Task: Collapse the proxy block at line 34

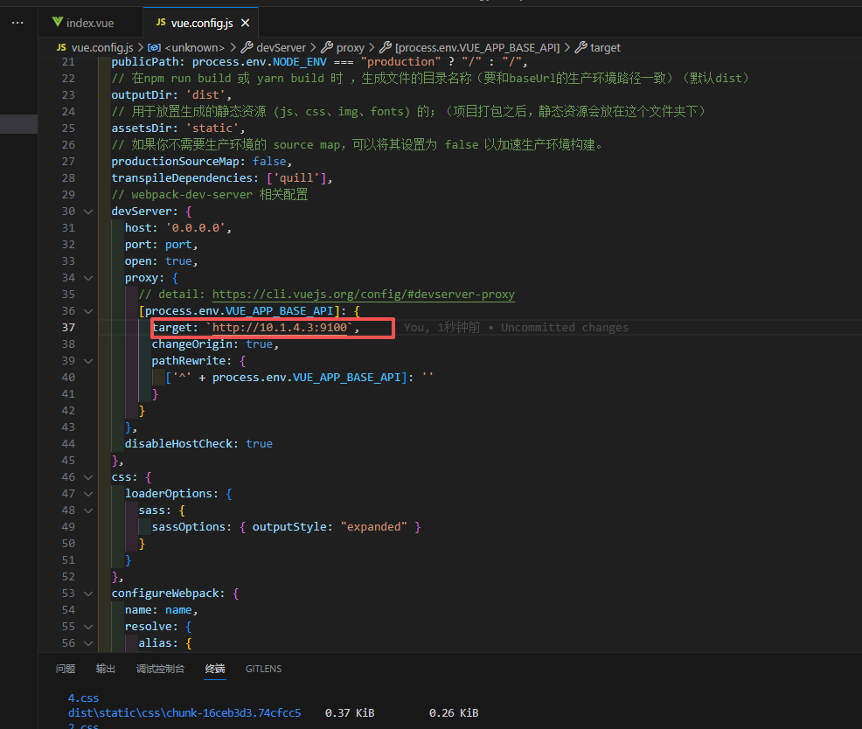Action: [x=88, y=278]
